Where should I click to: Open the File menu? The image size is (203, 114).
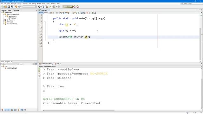(x=2, y=3)
